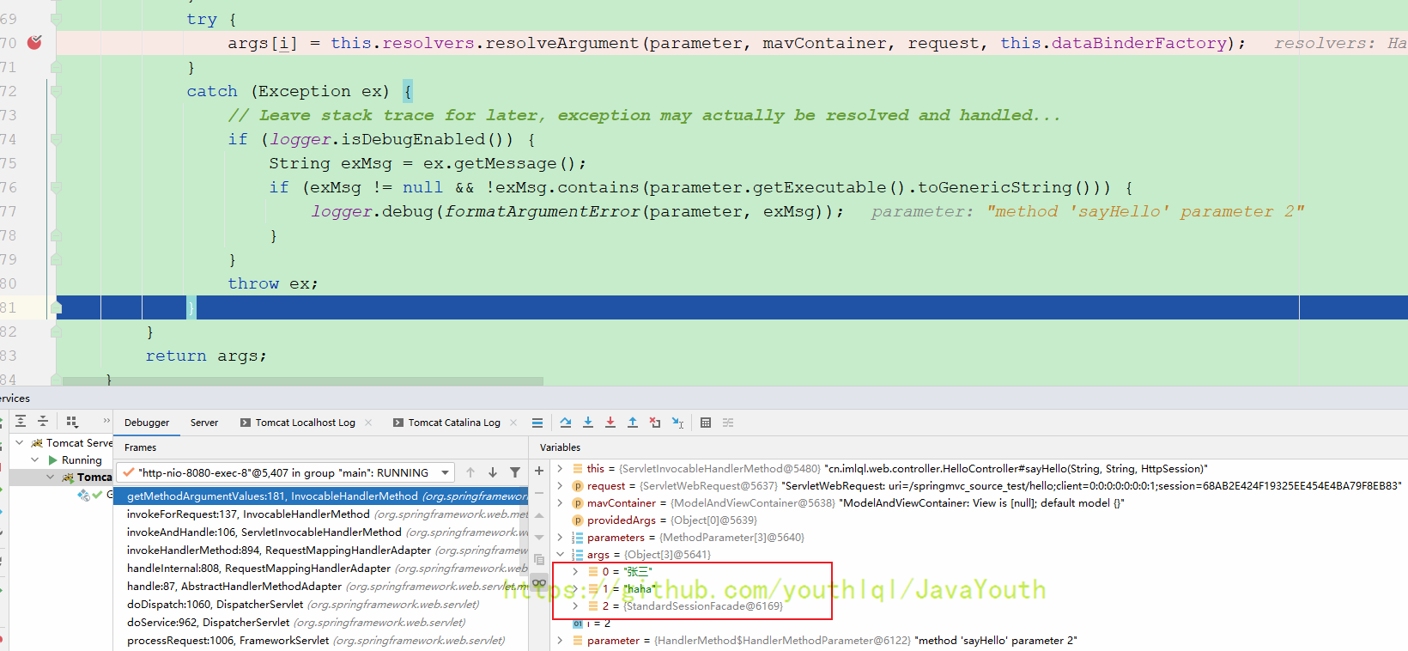Click the frames filter funnel icon
The width and height of the screenshot is (1408, 651).
point(515,472)
